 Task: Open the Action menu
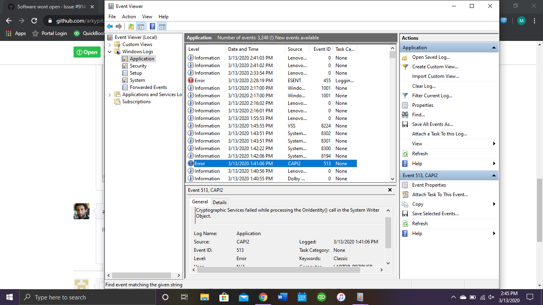click(129, 17)
